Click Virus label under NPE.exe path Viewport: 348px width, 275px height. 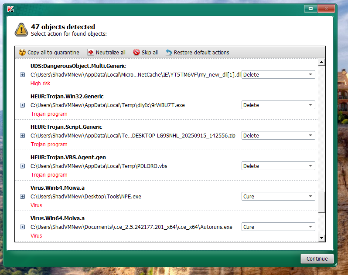click(x=36, y=205)
